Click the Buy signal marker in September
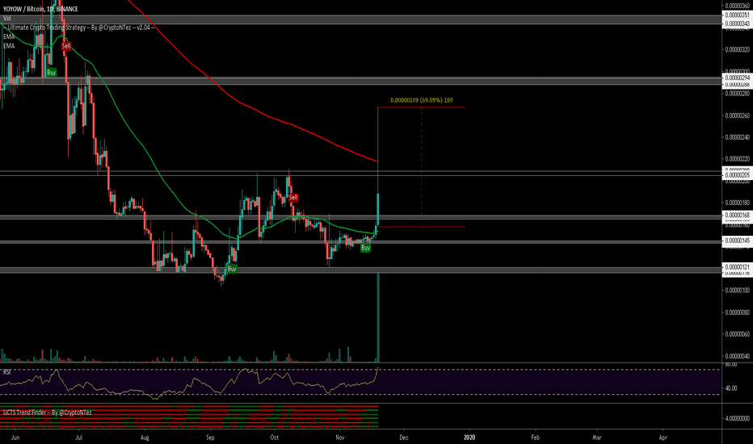This screenshot has width=753, height=444. 232,269
